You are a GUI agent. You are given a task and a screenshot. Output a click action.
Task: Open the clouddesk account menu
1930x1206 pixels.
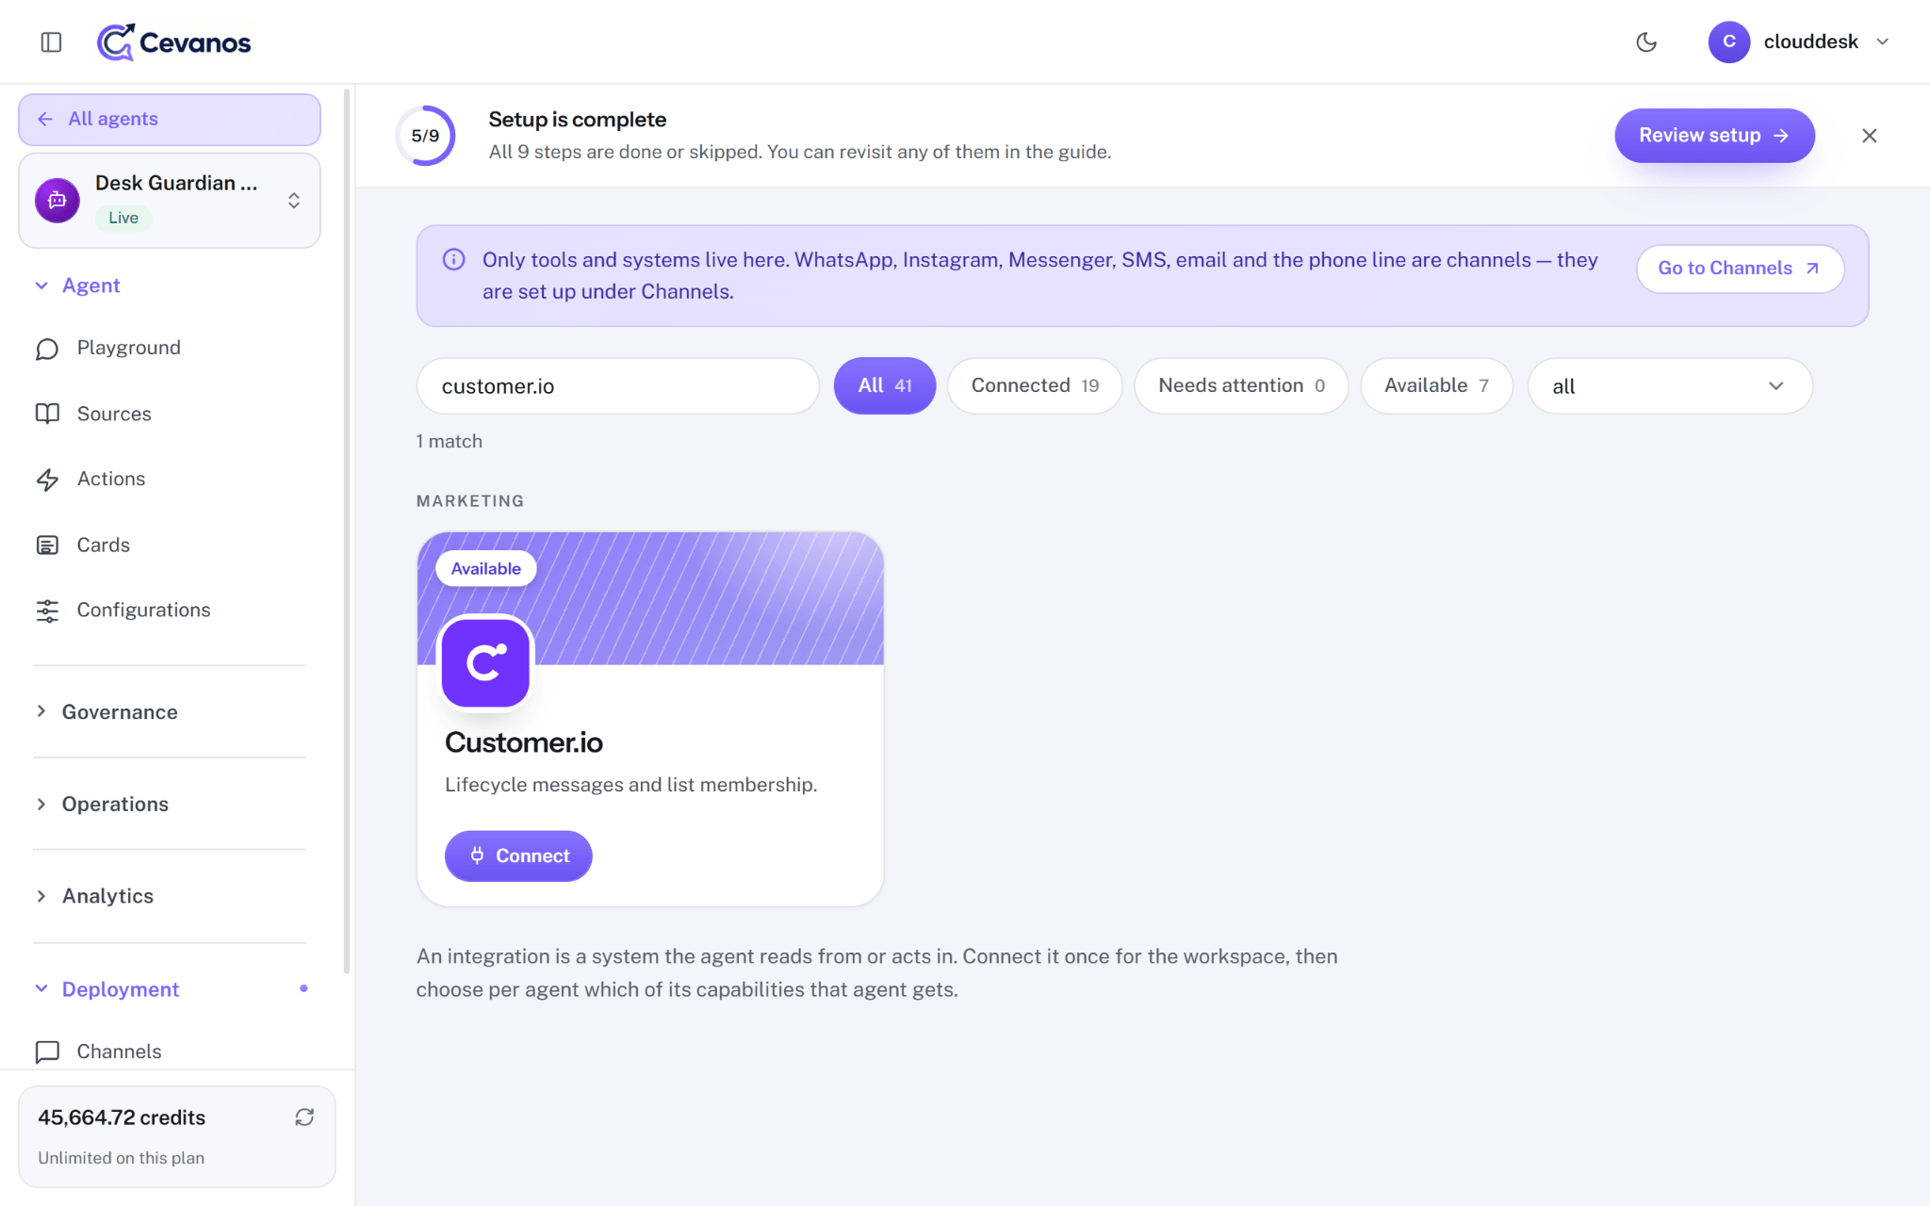[x=1798, y=41]
